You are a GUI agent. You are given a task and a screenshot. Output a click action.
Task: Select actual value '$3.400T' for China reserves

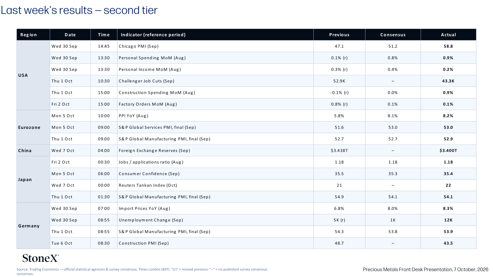tap(448, 151)
